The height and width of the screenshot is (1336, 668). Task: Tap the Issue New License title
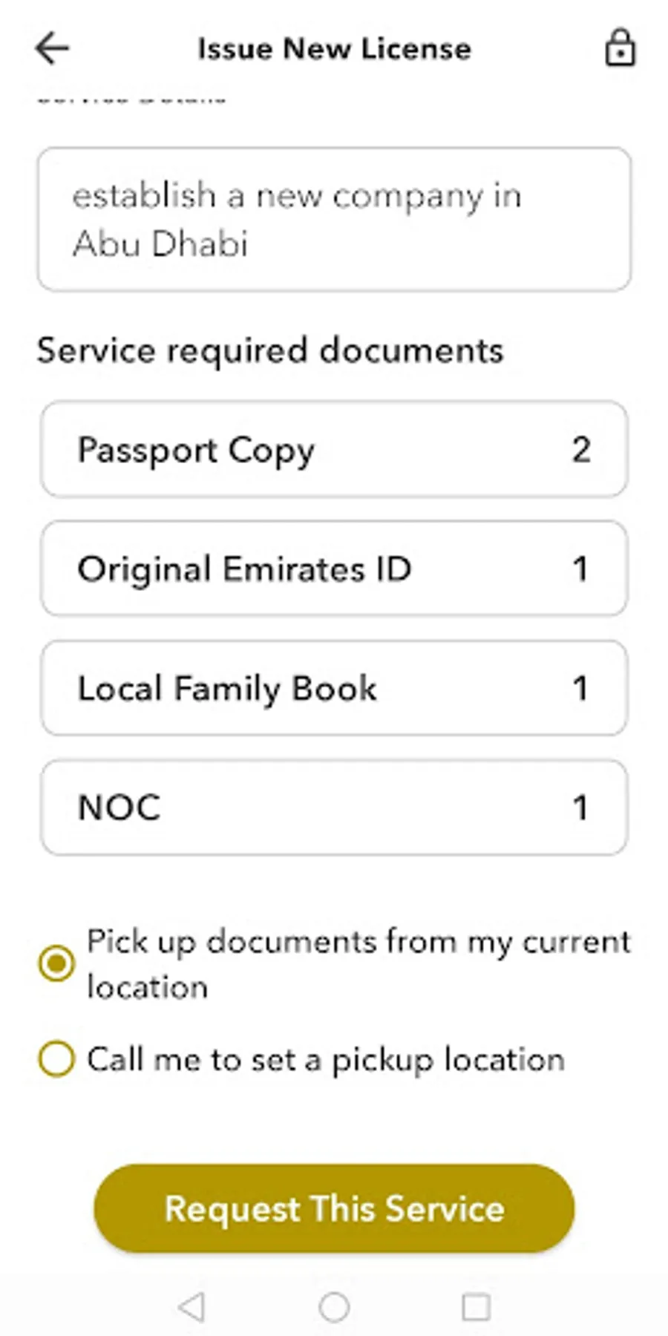pos(334,49)
